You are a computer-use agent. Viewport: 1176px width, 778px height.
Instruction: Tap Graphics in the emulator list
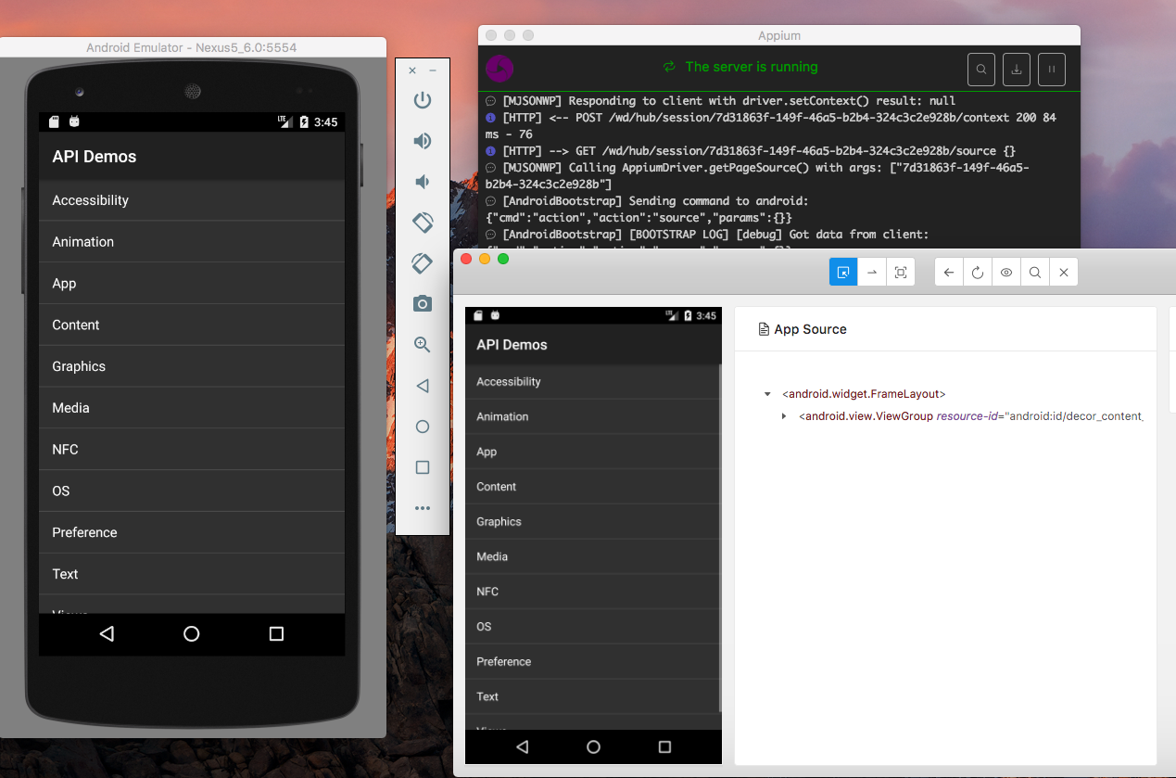tap(192, 366)
